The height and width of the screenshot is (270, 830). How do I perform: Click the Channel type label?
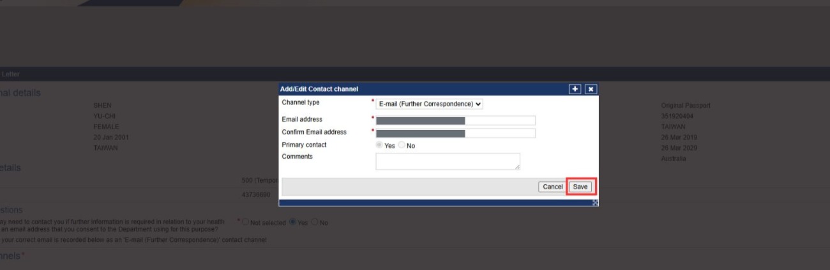pyautogui.click(x=301, y=103)
